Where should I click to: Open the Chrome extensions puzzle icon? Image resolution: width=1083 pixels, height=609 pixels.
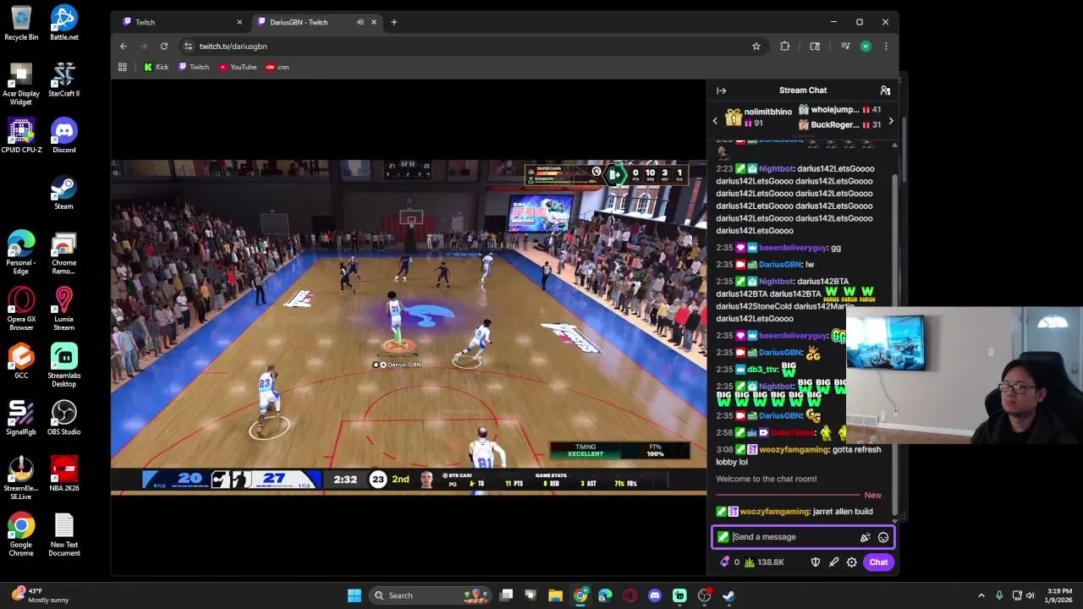[784, 46]
